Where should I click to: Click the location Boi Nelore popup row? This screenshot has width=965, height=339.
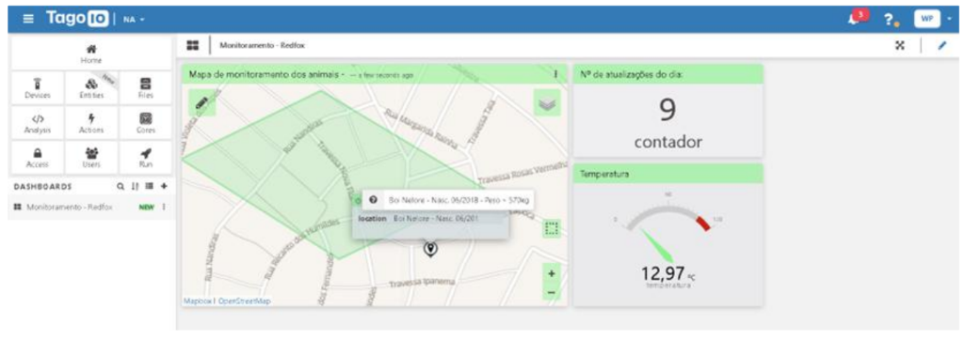coord(431,218)
